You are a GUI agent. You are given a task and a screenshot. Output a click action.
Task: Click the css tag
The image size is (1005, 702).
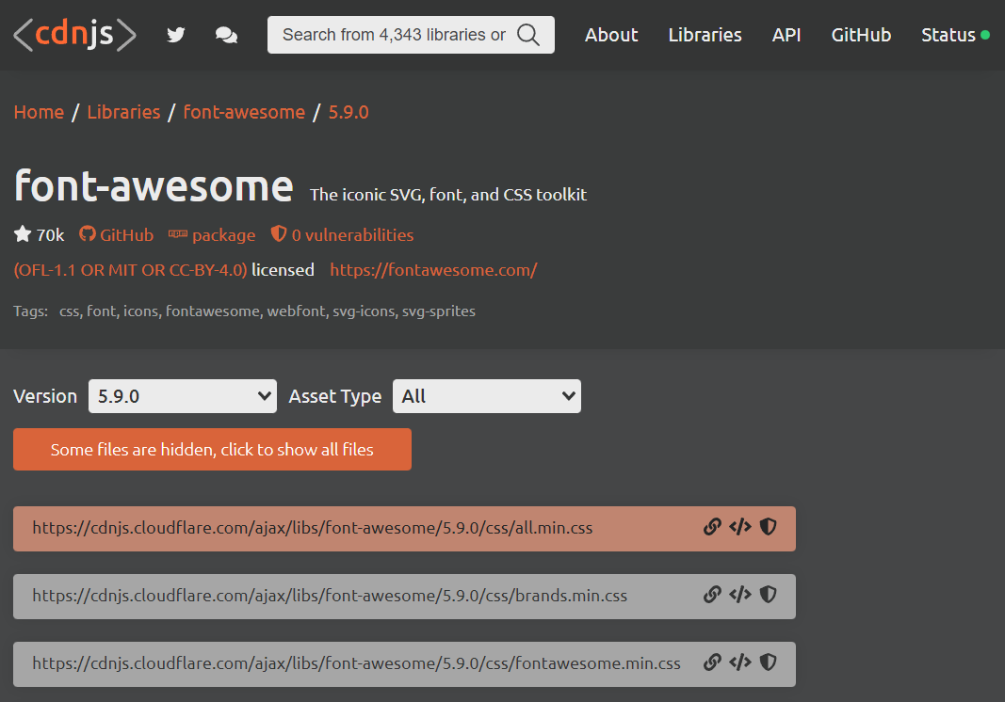coord(69,311)
